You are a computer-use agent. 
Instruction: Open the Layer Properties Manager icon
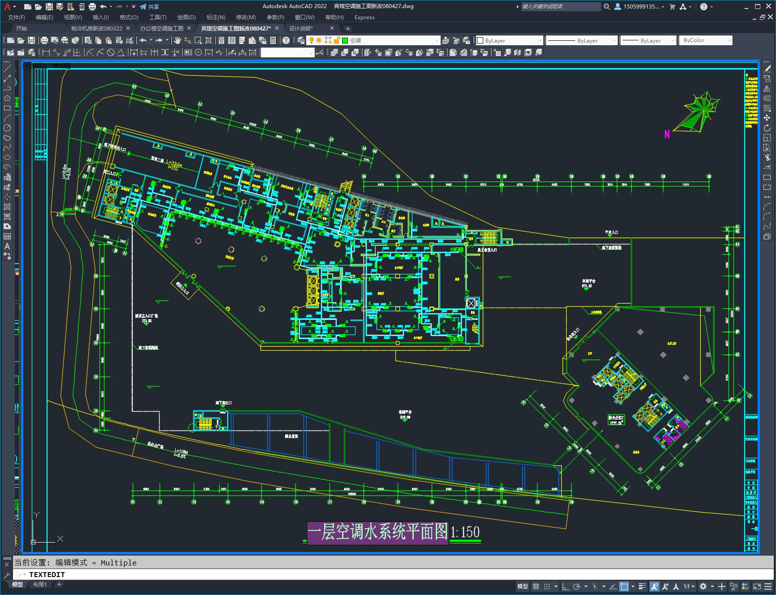[301, 40]
